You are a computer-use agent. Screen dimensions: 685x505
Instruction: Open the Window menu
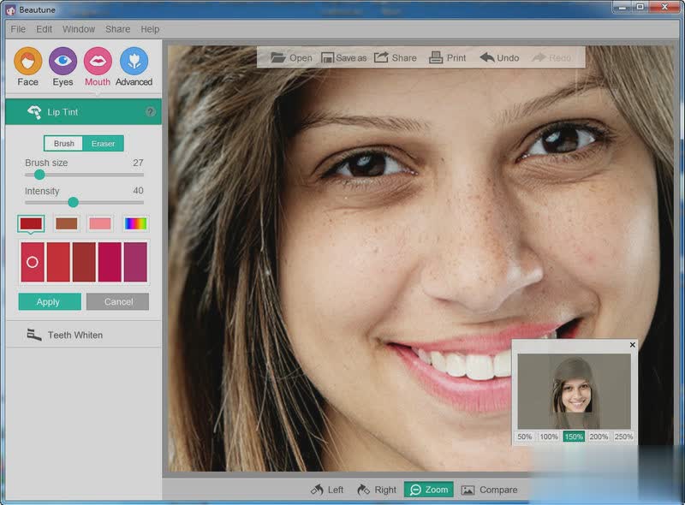pos(79,29)
